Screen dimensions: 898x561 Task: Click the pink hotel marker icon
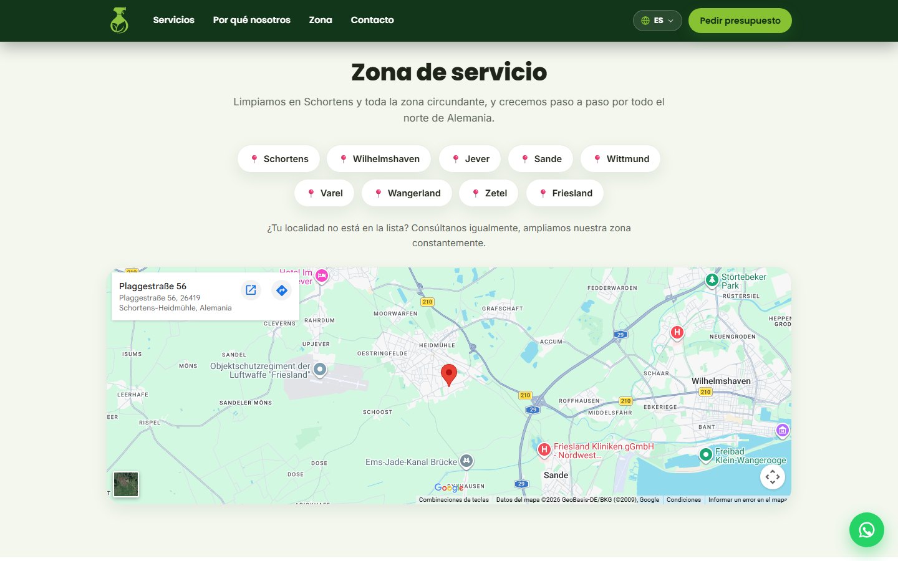(322, 276)
